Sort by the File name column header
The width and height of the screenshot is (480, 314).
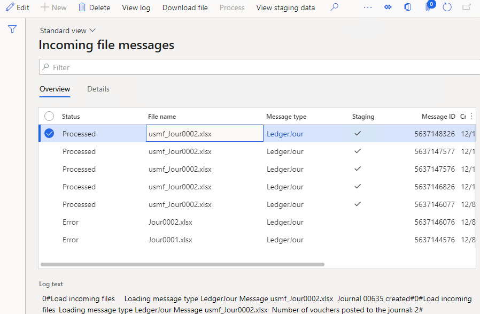162,117
